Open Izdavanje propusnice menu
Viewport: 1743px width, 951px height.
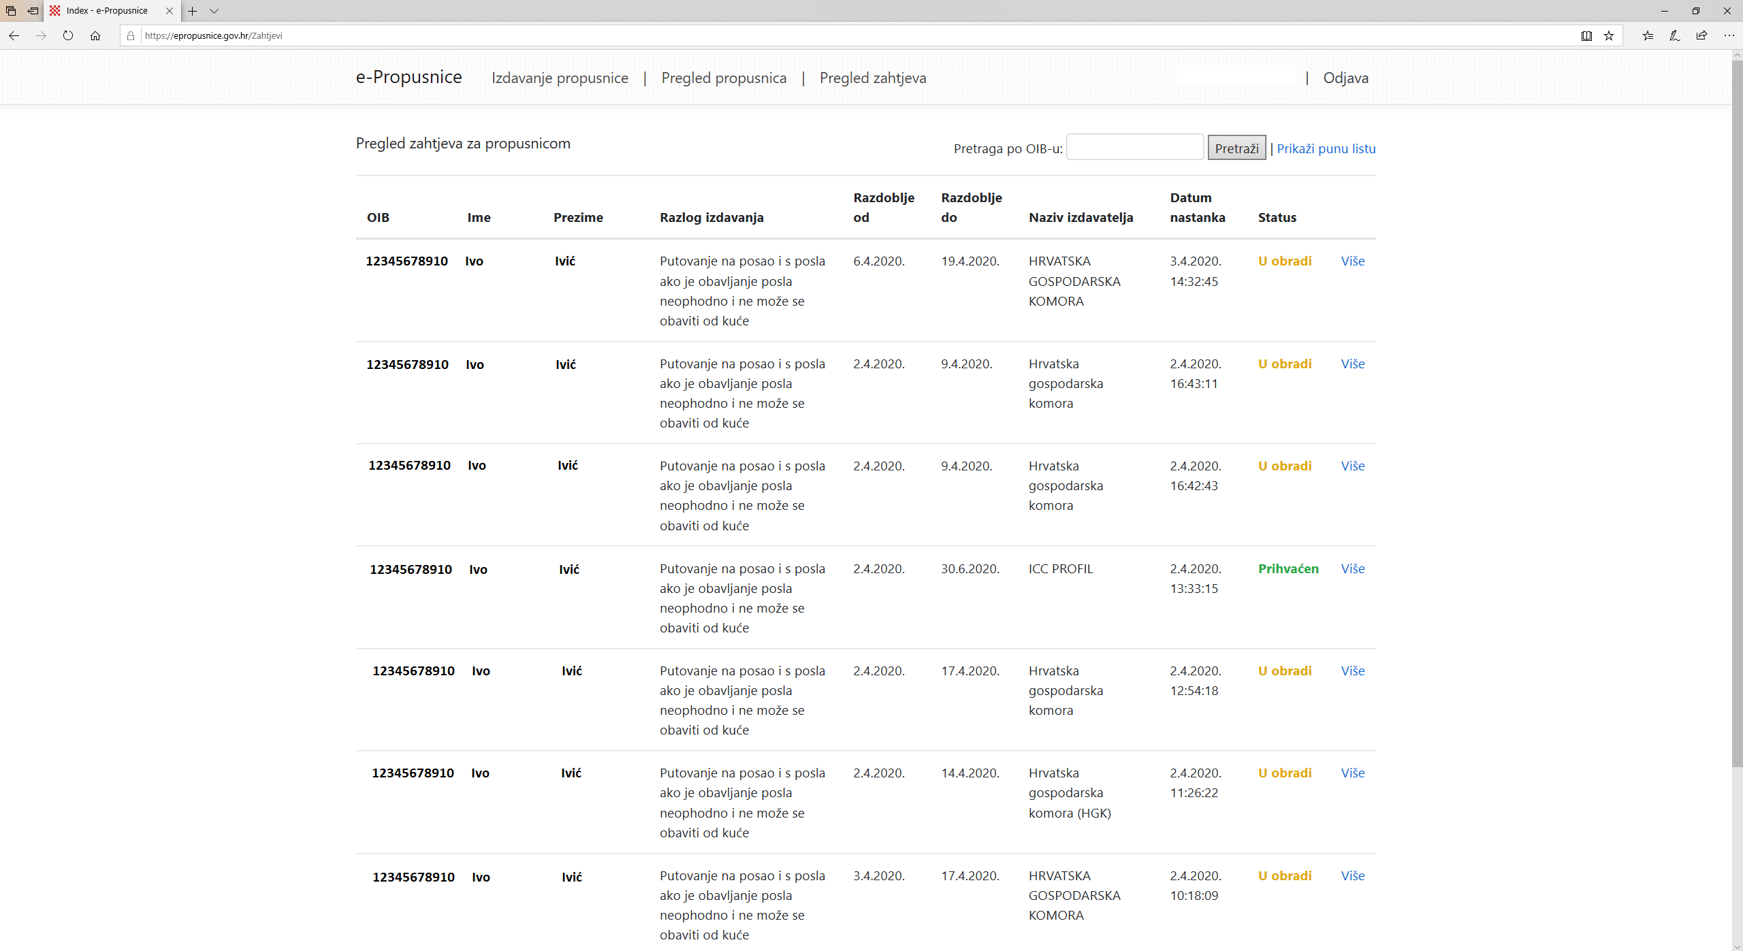[560, 78]
